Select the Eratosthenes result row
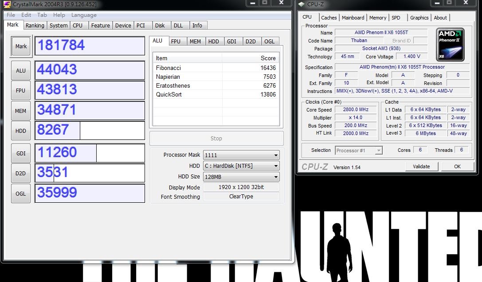 tap(216, 85)
